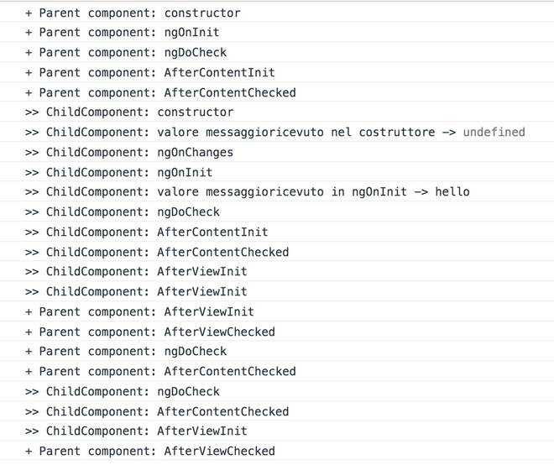Click the grey undefined value in the log
The image size is (554, 465).
pos(494,133)
